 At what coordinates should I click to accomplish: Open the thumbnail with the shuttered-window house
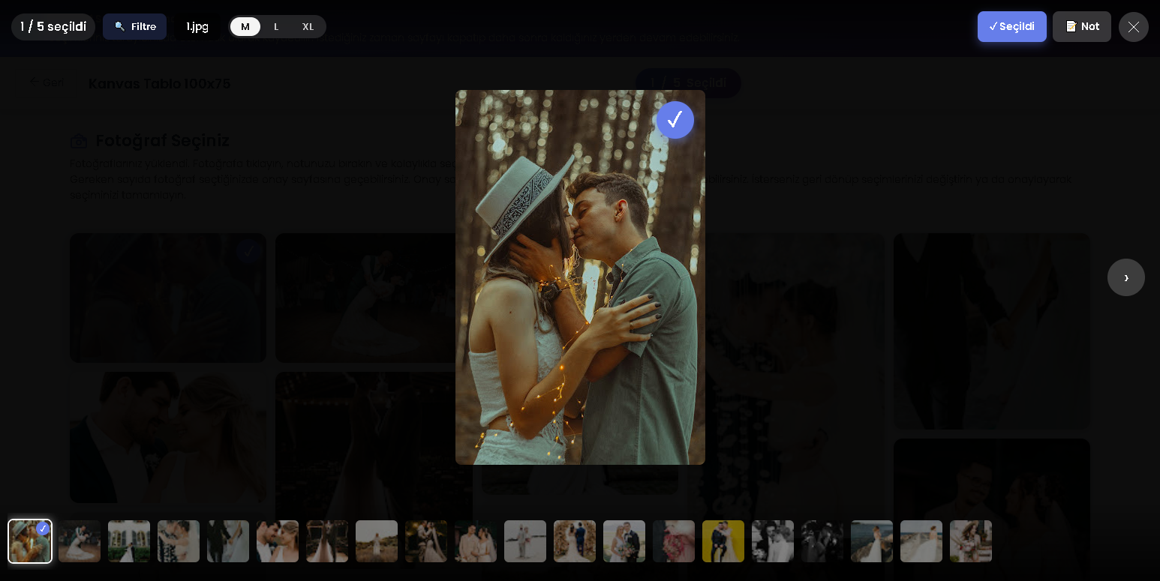(129, 541)
